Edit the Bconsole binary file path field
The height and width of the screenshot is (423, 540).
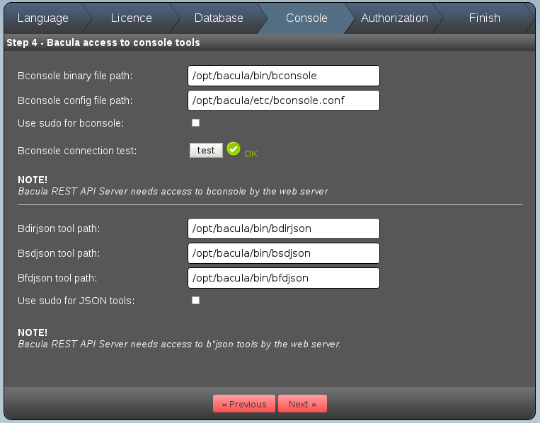click(284, 76)
